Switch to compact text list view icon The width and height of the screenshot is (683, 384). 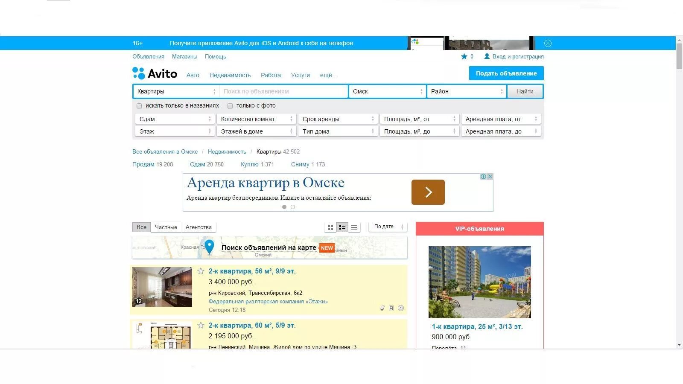tap(354, 227)
